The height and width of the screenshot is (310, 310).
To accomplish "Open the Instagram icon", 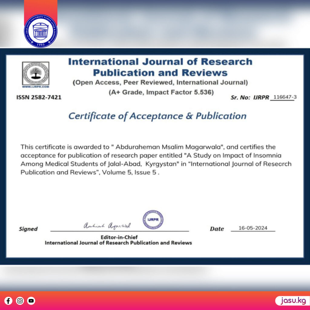I will coord(20,301).
